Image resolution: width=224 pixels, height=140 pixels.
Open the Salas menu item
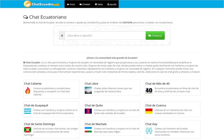(99, 4)
